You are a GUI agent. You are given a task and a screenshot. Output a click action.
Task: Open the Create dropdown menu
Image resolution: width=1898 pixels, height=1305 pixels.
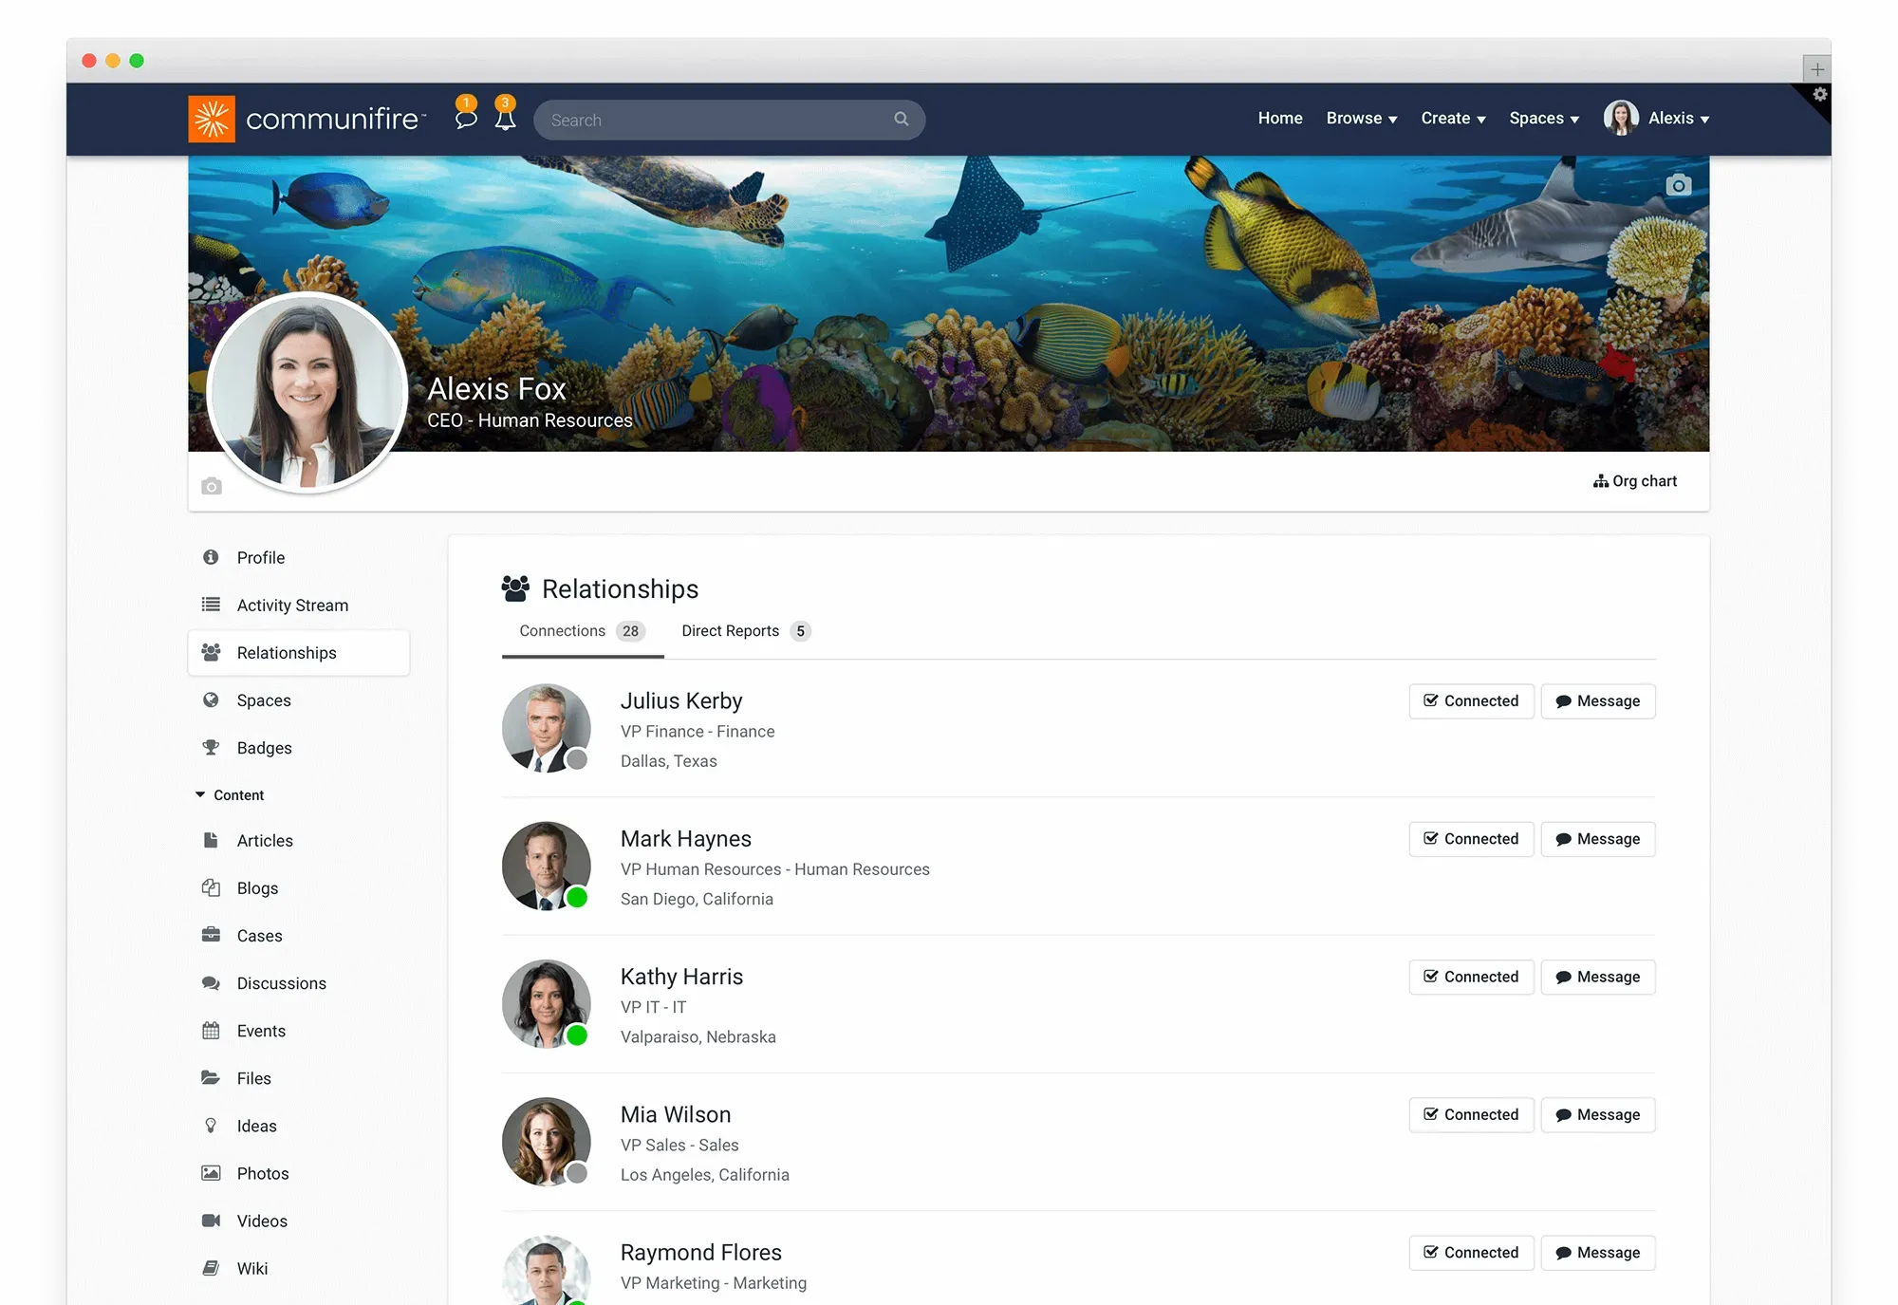[x=1453, y=119]
